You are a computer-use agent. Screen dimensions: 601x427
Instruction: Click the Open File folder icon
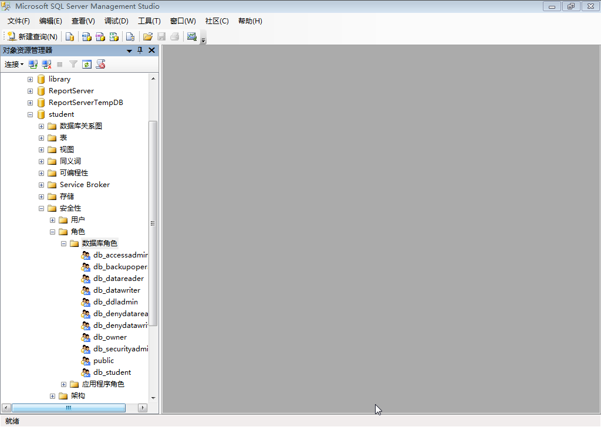[147, 36]
